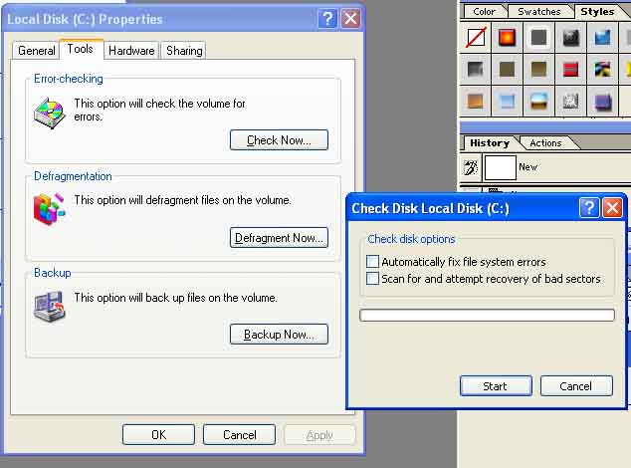Select the Tools tab
631x468 pixels.
point(81,49)
